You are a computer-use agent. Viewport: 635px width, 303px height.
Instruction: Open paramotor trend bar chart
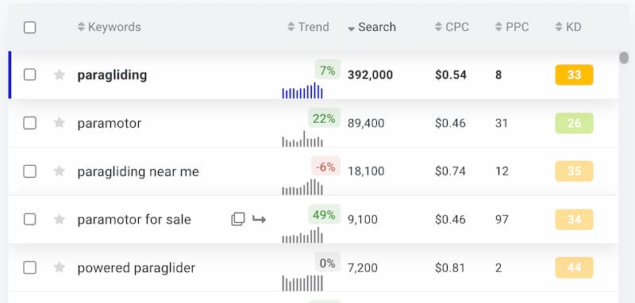pos(302,139)
